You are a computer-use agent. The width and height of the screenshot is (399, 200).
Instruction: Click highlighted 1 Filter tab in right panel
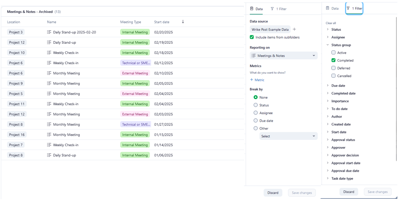[x=354, y=8]
